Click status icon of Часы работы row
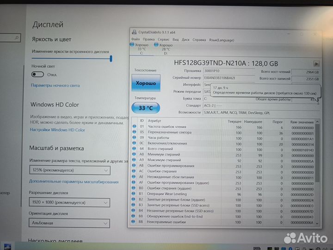The image size is (333, 250). pyautogui.click(x=134, y=137)
